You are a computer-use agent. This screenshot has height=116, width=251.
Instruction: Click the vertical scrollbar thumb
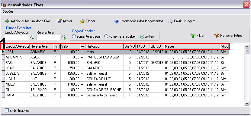point(247,51)
